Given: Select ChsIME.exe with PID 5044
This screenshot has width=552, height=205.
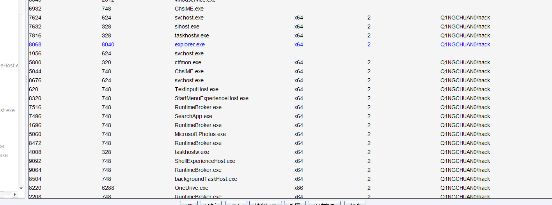Looking at the screenshot, I should (189, 71).
